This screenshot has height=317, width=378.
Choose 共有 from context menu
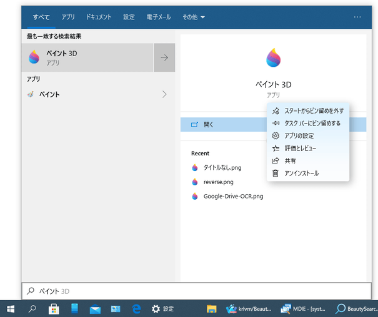pyautogui.click(x=308, y=160)
